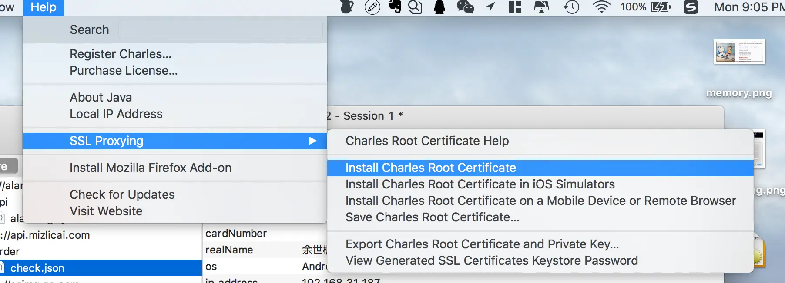Select api.mizlicai.com host in Charles tree
This screenshot has height=283, width=785.
45,235
